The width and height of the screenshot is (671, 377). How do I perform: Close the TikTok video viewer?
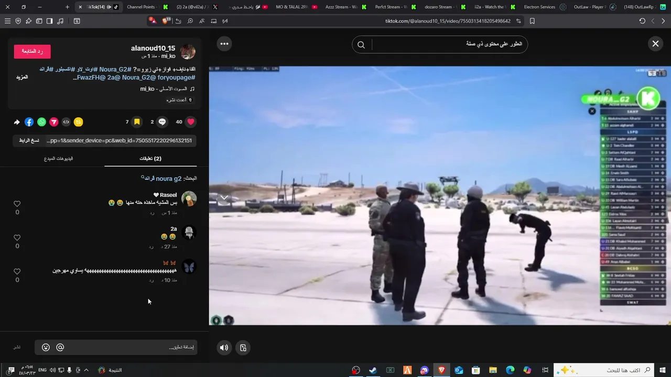click(655, 44)
